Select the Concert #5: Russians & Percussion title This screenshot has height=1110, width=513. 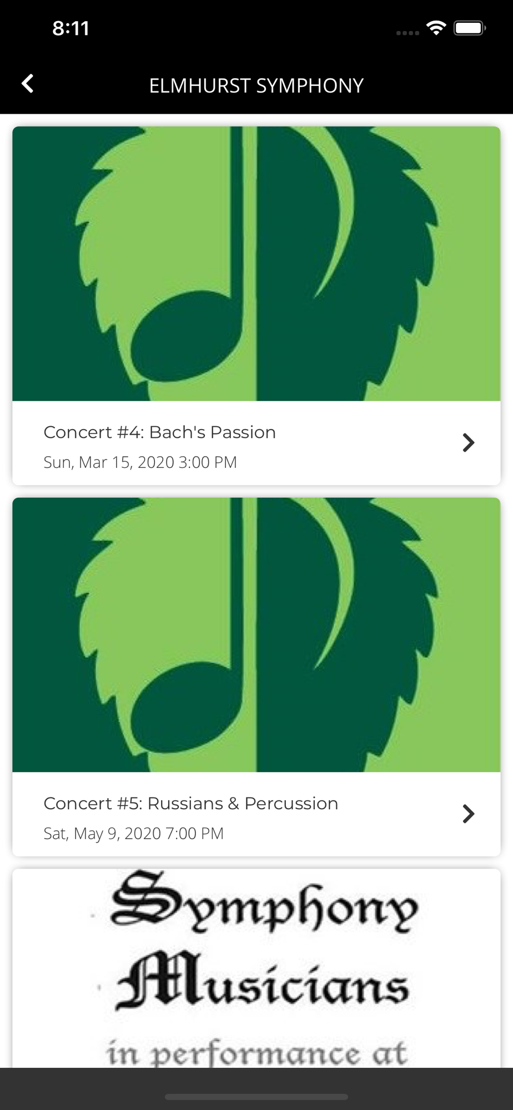(x=191, y=803)
